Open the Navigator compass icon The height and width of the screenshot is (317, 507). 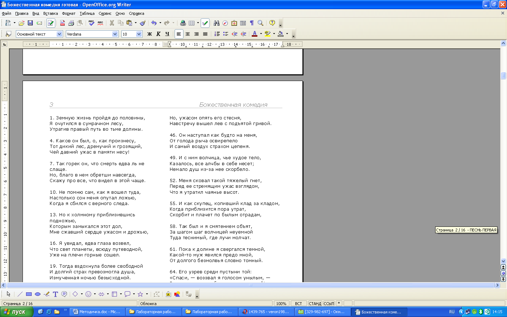(225, 23)
